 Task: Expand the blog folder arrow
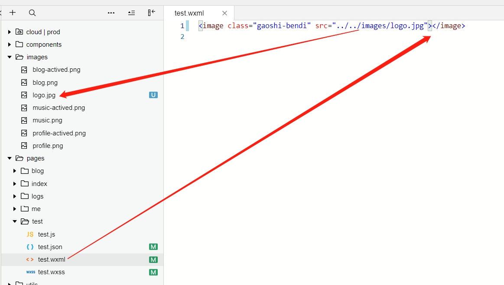pos(14,171)
